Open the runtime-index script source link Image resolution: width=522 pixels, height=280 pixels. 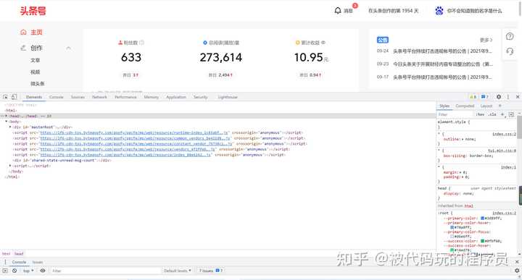[x=134, y=132]
